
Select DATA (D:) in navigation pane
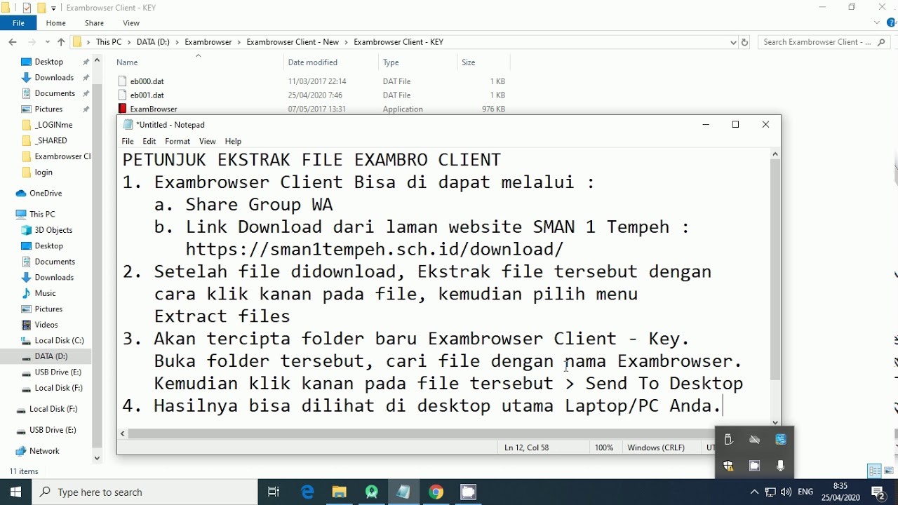tap(51, 356)
